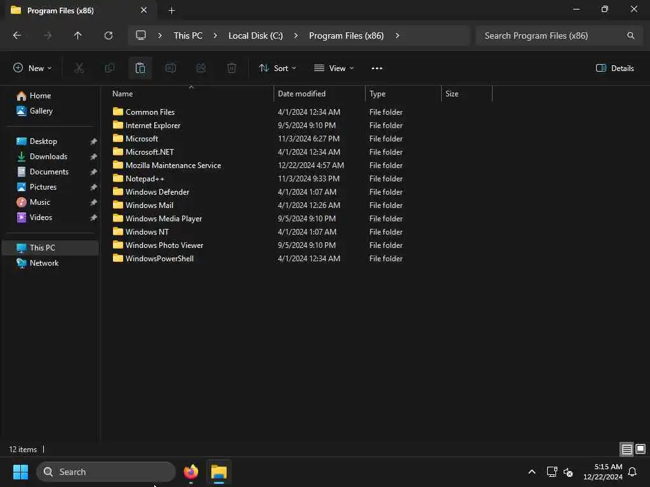Viewport: 650px width, 487px height.
Task: Add a new tab with plus button
Action: coord(171,11)
